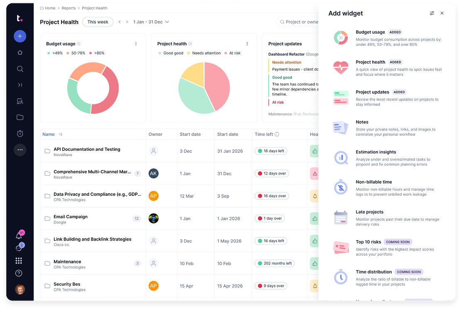Go to Reports in breadcrumb
462x310 pixels.
pyautogui.click(x=69, y=8)
